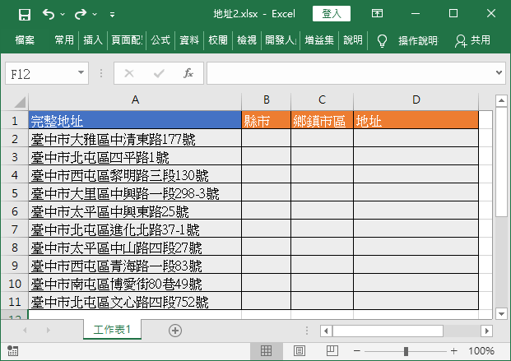This screenshot has height=361, width=511.
Task: Select cell with 臺中市南屯區博愛街80巷49號
Action: pos(135,284)
